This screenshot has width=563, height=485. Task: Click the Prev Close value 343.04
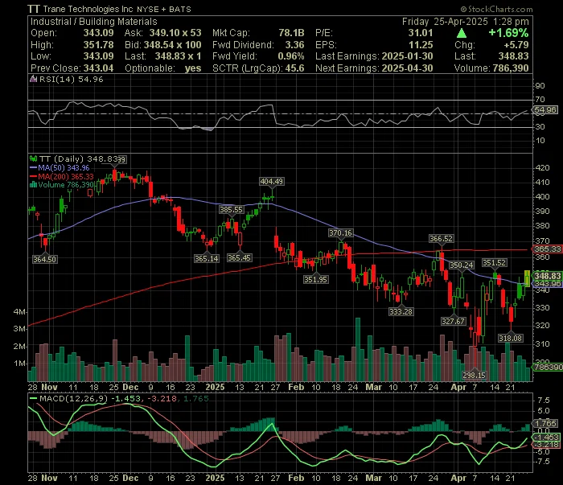(x=98, y=68)
